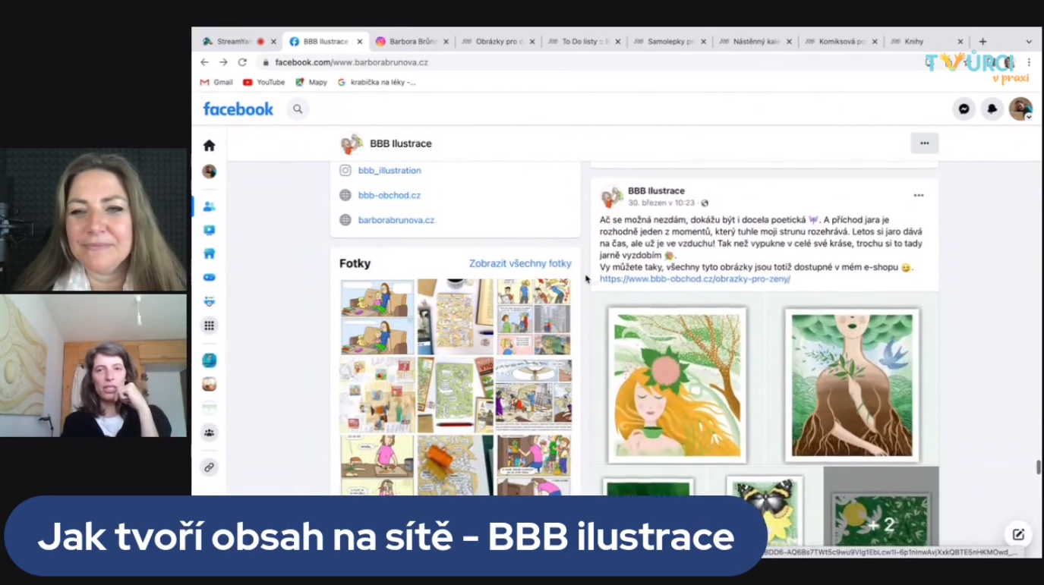The image size is (1044, 585).
Task: Open the +2 more photos tile
Action: [881, 507]
